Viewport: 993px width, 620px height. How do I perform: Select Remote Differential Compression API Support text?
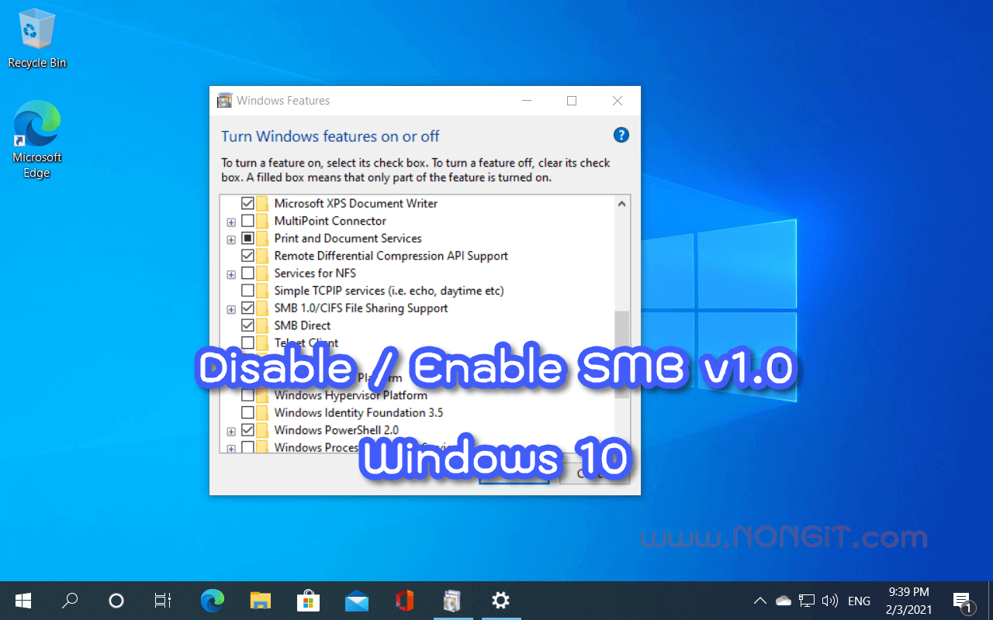391,256
